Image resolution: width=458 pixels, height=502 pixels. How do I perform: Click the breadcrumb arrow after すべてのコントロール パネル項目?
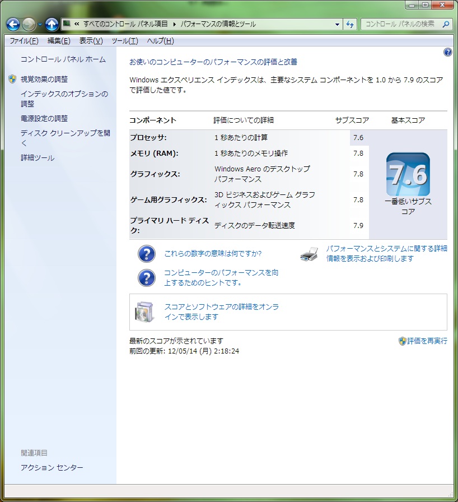pos(174,24)
